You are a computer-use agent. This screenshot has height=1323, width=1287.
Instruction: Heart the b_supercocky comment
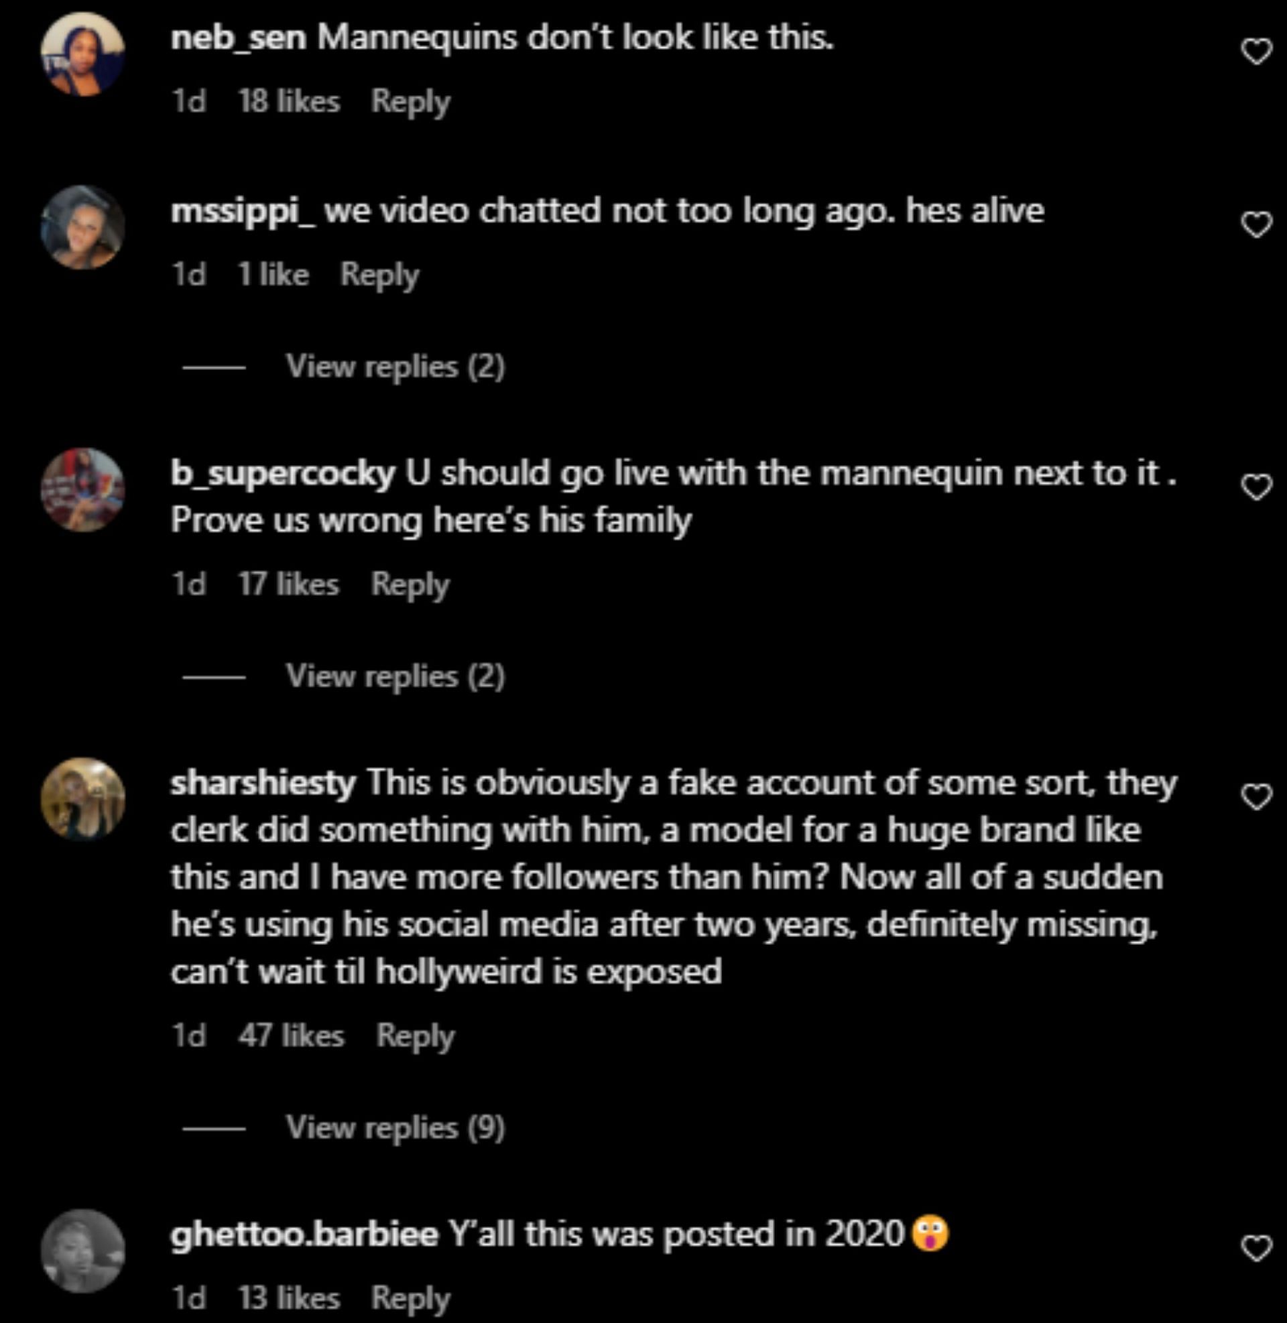click(1257, 487)
